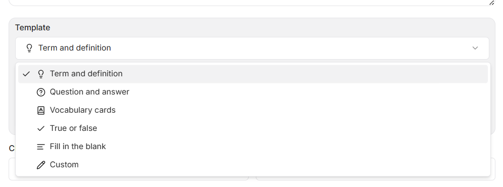Screen dimensions: 503x187
Task: Click the text area resize handle at top
Action: click(491, 3)
